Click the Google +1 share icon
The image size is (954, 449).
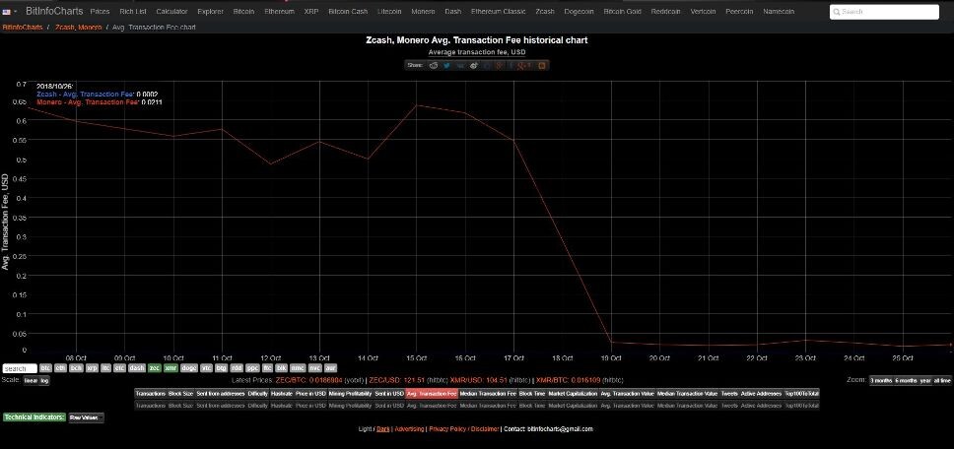tap(522, 66)
